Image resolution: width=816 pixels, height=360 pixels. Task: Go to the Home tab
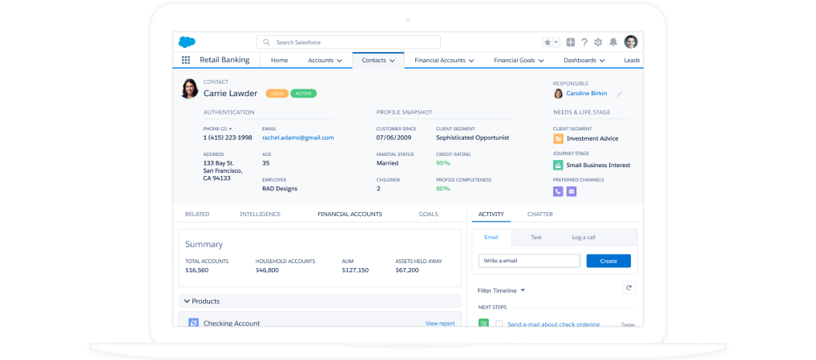click(280, 60)
